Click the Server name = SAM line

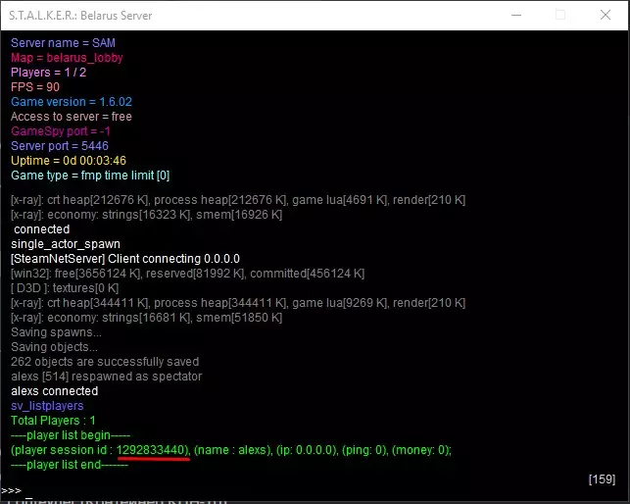pos(63,42)
